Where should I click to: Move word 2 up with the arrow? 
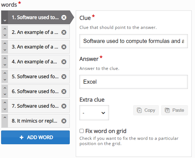(x=5, y=29)
